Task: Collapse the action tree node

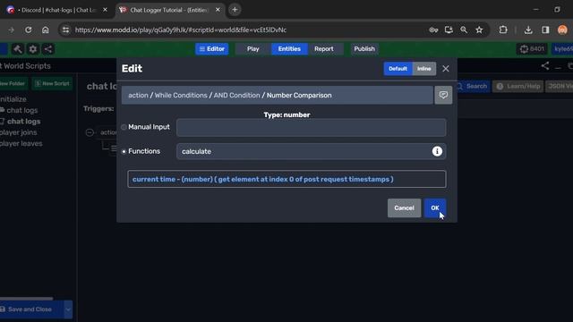Action: tap(90, 132)
